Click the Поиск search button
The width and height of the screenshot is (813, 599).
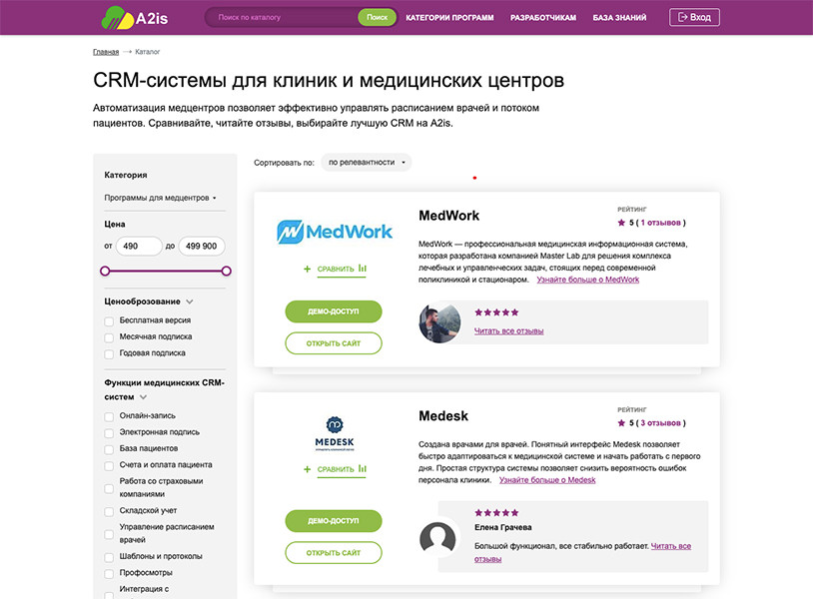[377, 17]
